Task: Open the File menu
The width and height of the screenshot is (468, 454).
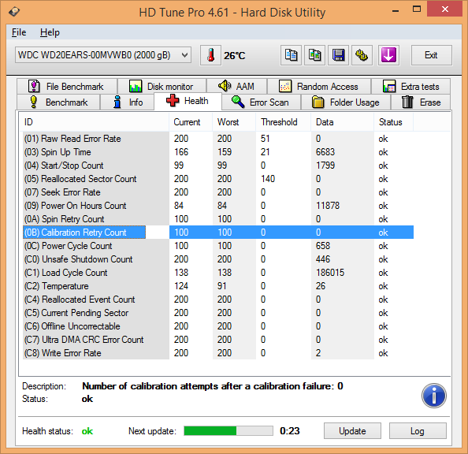Action: pos(19,32)
